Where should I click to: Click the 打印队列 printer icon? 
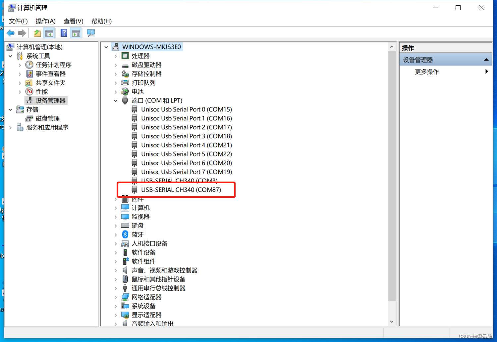(125, 83)
